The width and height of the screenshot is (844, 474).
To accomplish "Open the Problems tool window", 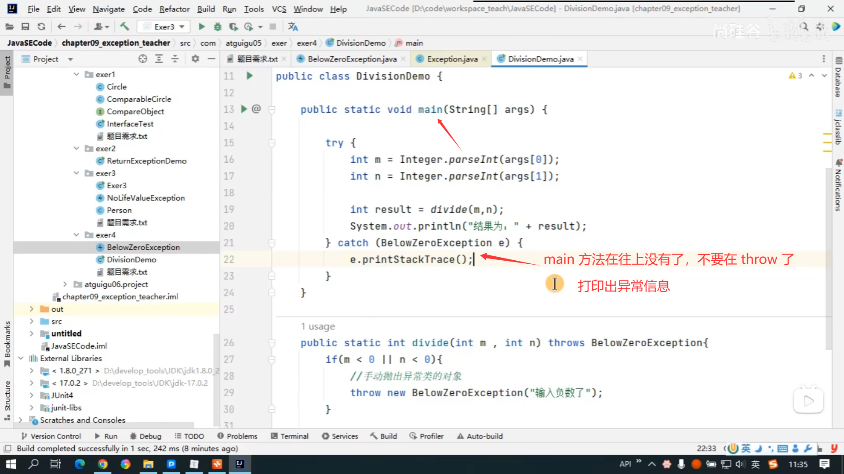I will pyautogui.click(x=237, y=436).
